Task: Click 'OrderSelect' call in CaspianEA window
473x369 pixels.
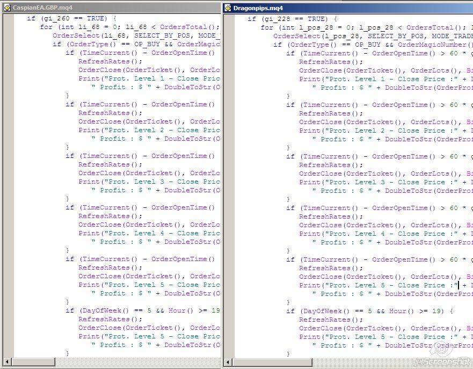Action: (76, 35)
